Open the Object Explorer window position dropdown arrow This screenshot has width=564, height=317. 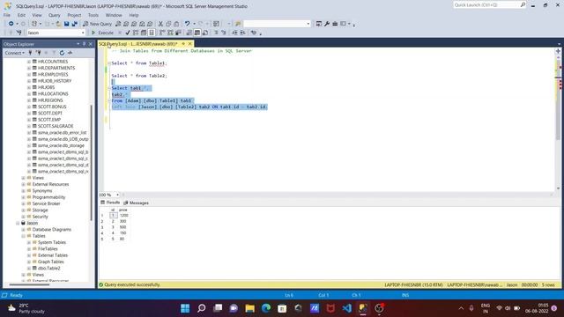click(x=78, y=44)
